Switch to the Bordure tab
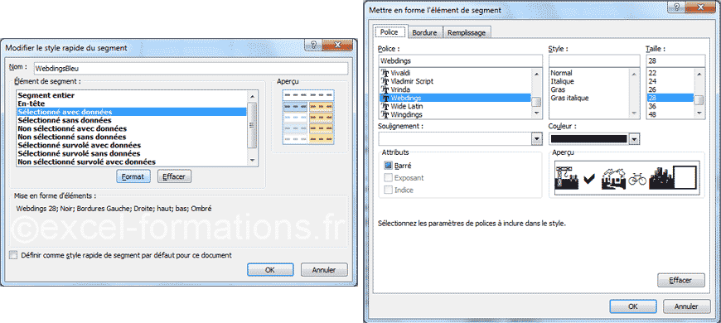Viewport: 721px width, 323px height. click(x=424, y=32)
